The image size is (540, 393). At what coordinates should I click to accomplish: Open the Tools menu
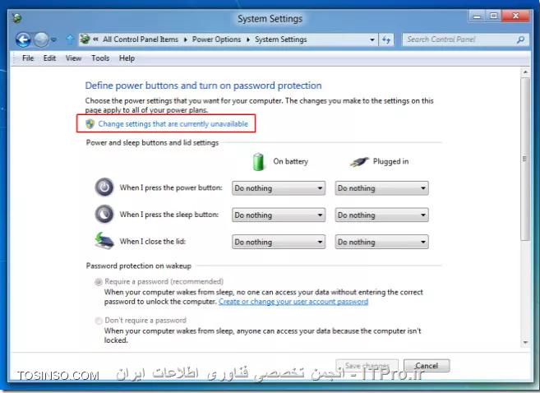[x=100, y=58]
